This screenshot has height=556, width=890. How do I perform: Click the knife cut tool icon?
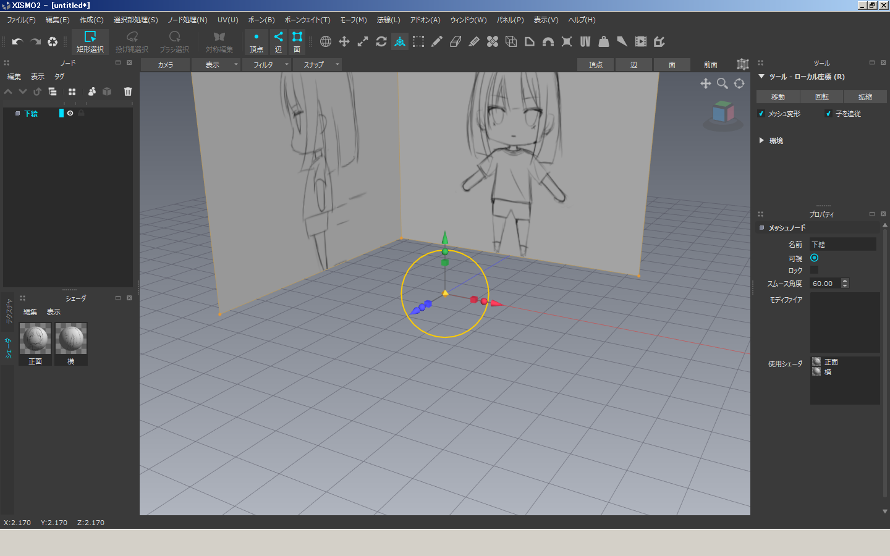click(x=474, y=41)
